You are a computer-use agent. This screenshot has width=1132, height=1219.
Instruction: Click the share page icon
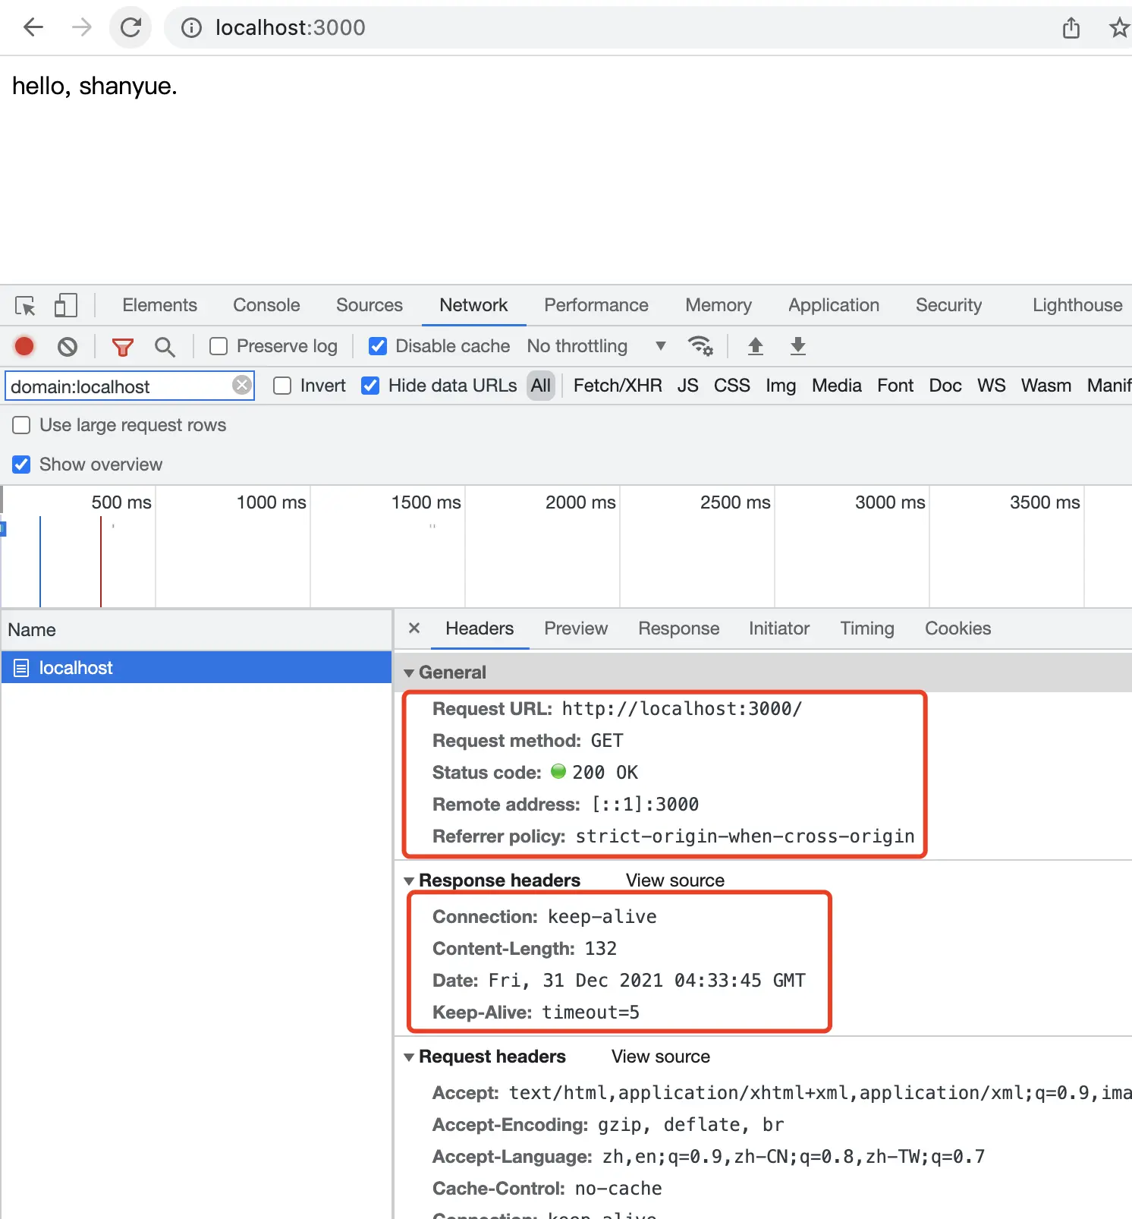click(x=1071, y=28)
